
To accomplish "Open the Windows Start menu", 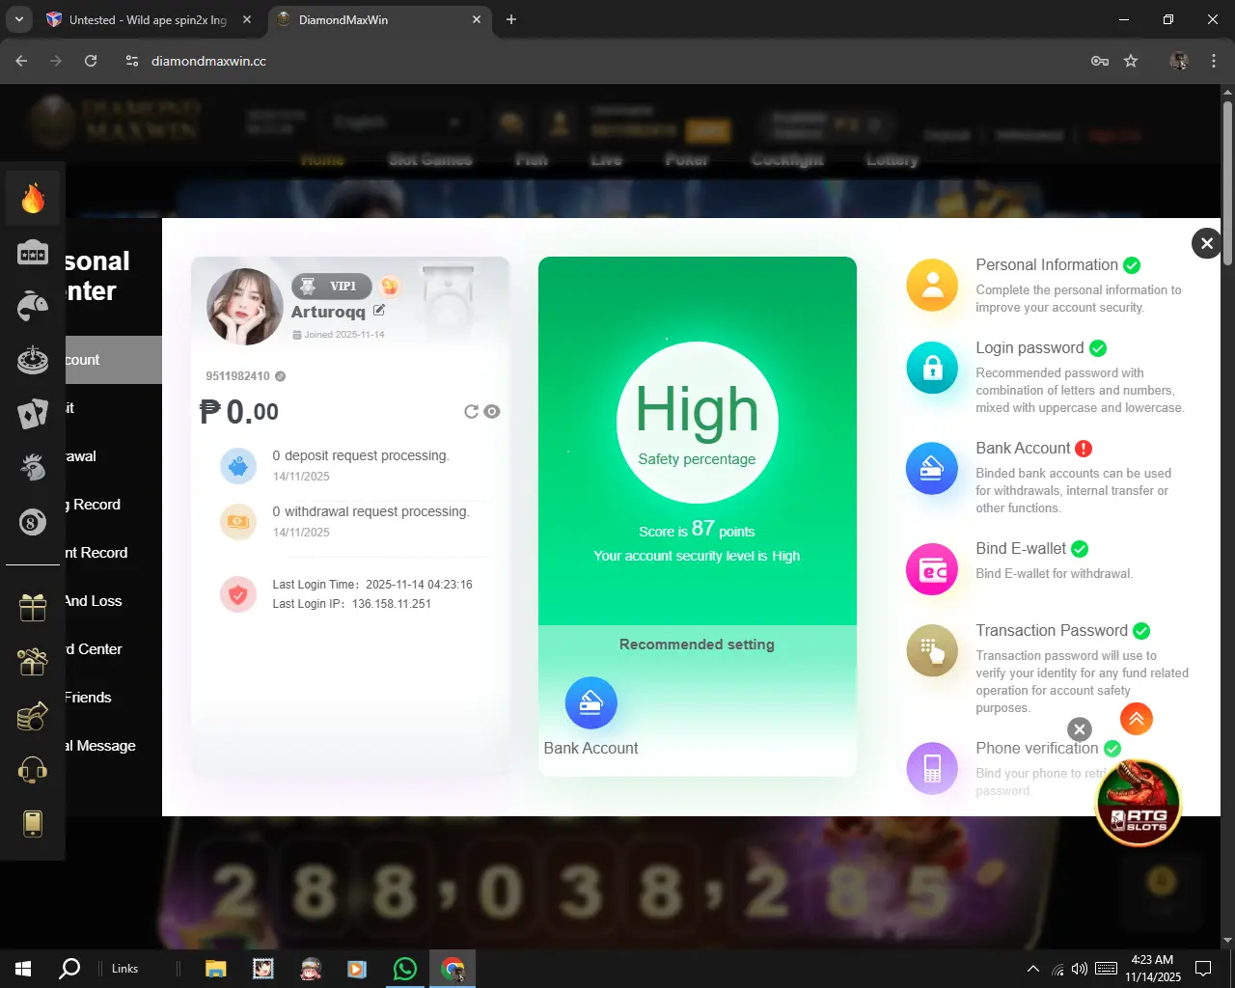I will [x=23, y=969].
